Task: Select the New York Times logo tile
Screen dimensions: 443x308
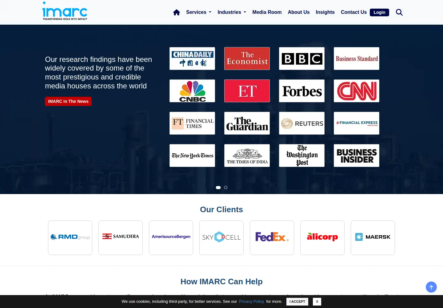Action: (192, 156)
